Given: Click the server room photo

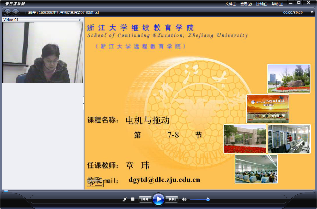Looking at the screenshot, I should point(289,139).
